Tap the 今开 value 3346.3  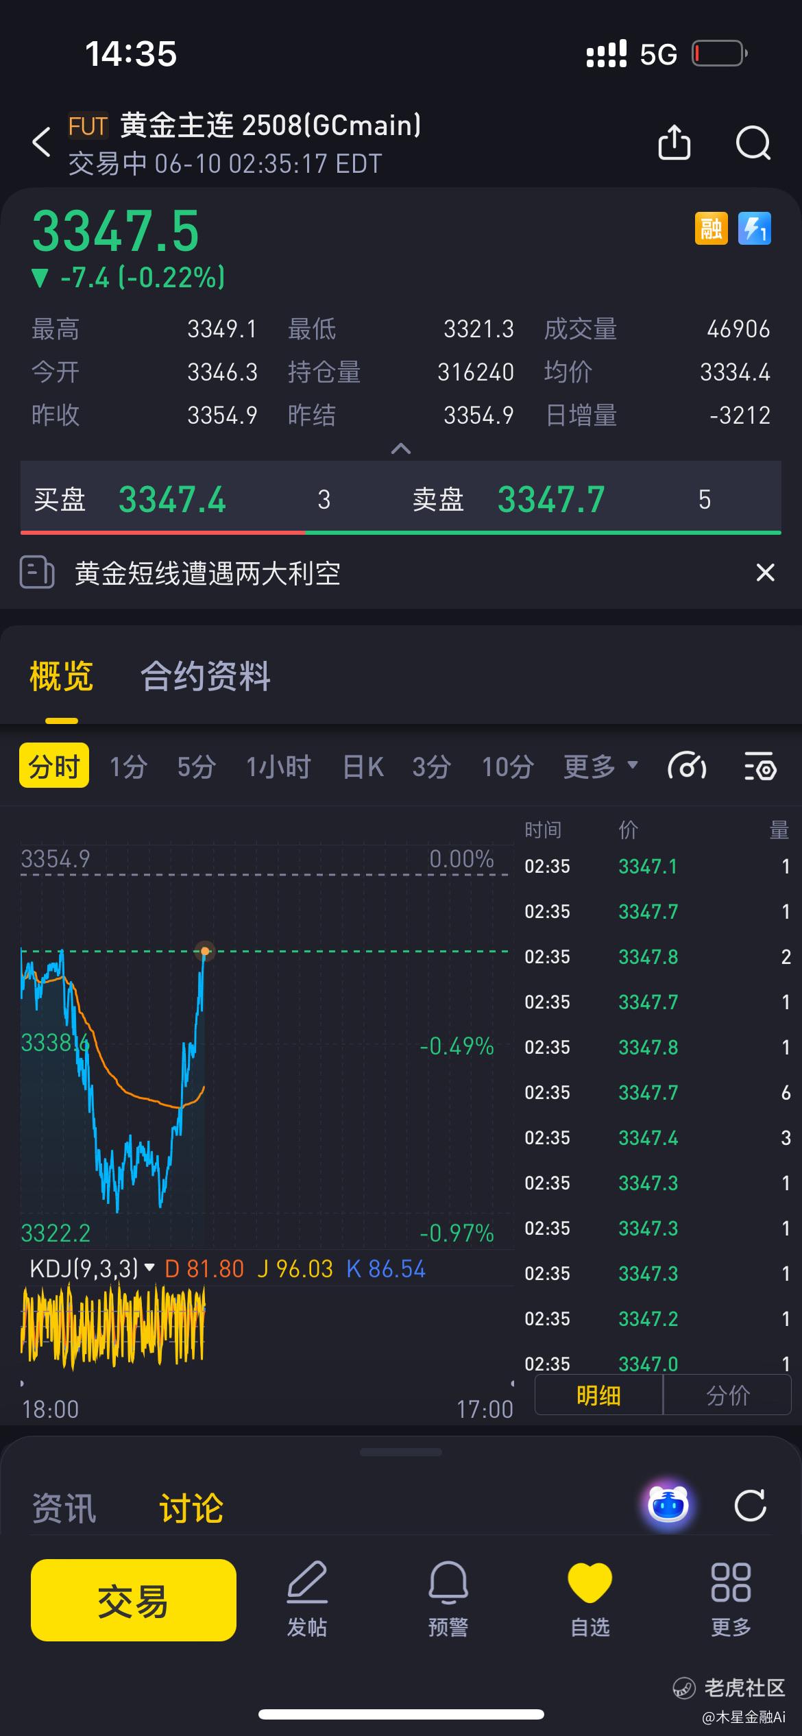click(222, 372)
